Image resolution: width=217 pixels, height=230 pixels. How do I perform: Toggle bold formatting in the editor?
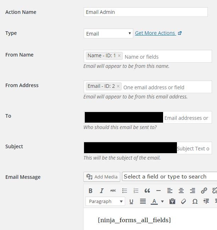pyautogui.click(x=90, y=191)
